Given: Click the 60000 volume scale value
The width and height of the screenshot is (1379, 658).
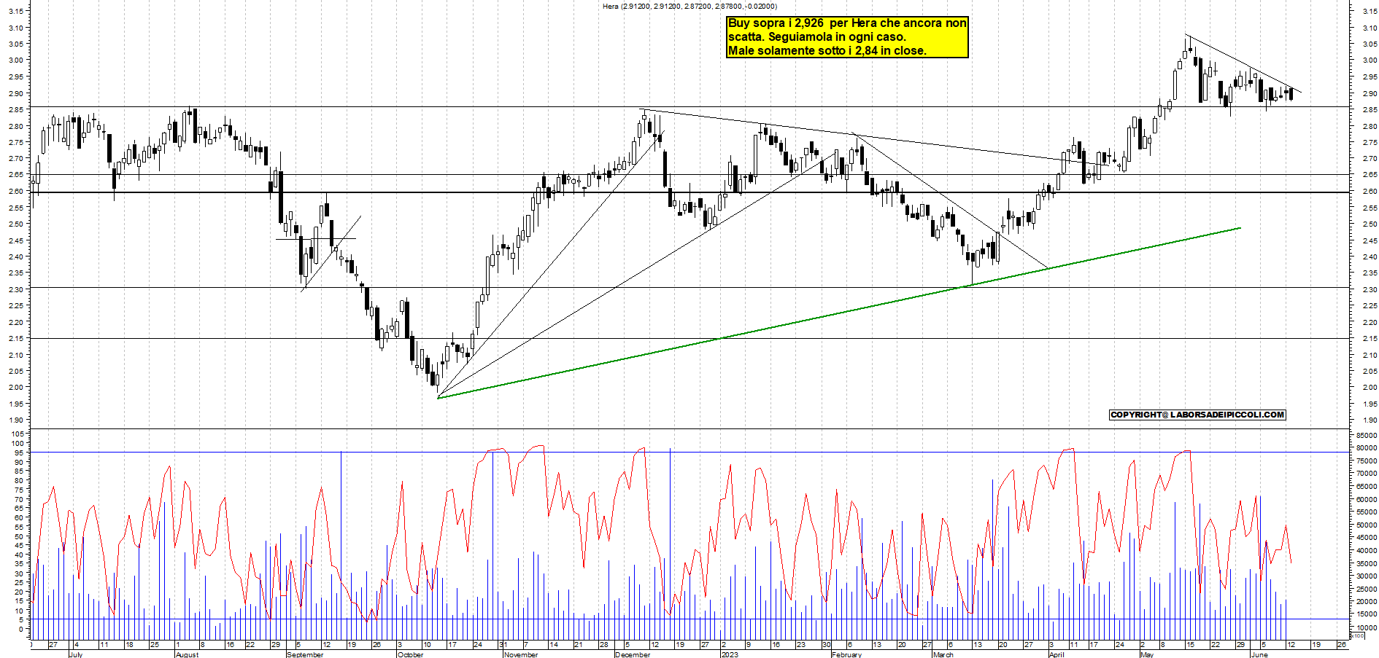Looking at the screenshot, I should (1367, 499).
